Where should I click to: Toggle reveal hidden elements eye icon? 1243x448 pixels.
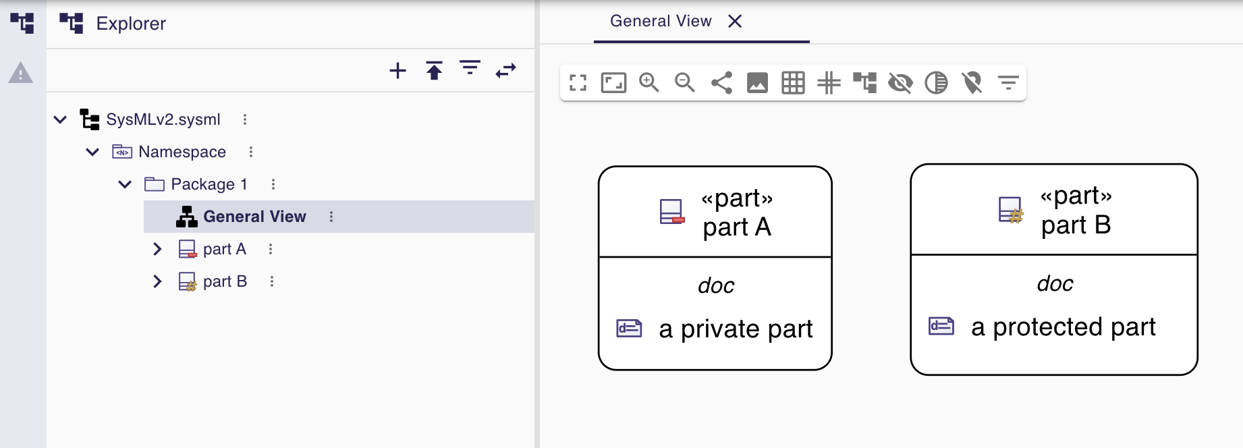900,83
